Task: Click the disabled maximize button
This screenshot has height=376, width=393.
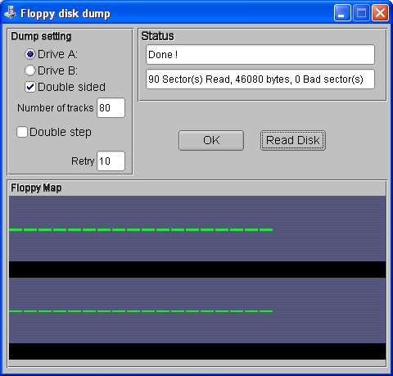Action: click(x=361, y=13)
